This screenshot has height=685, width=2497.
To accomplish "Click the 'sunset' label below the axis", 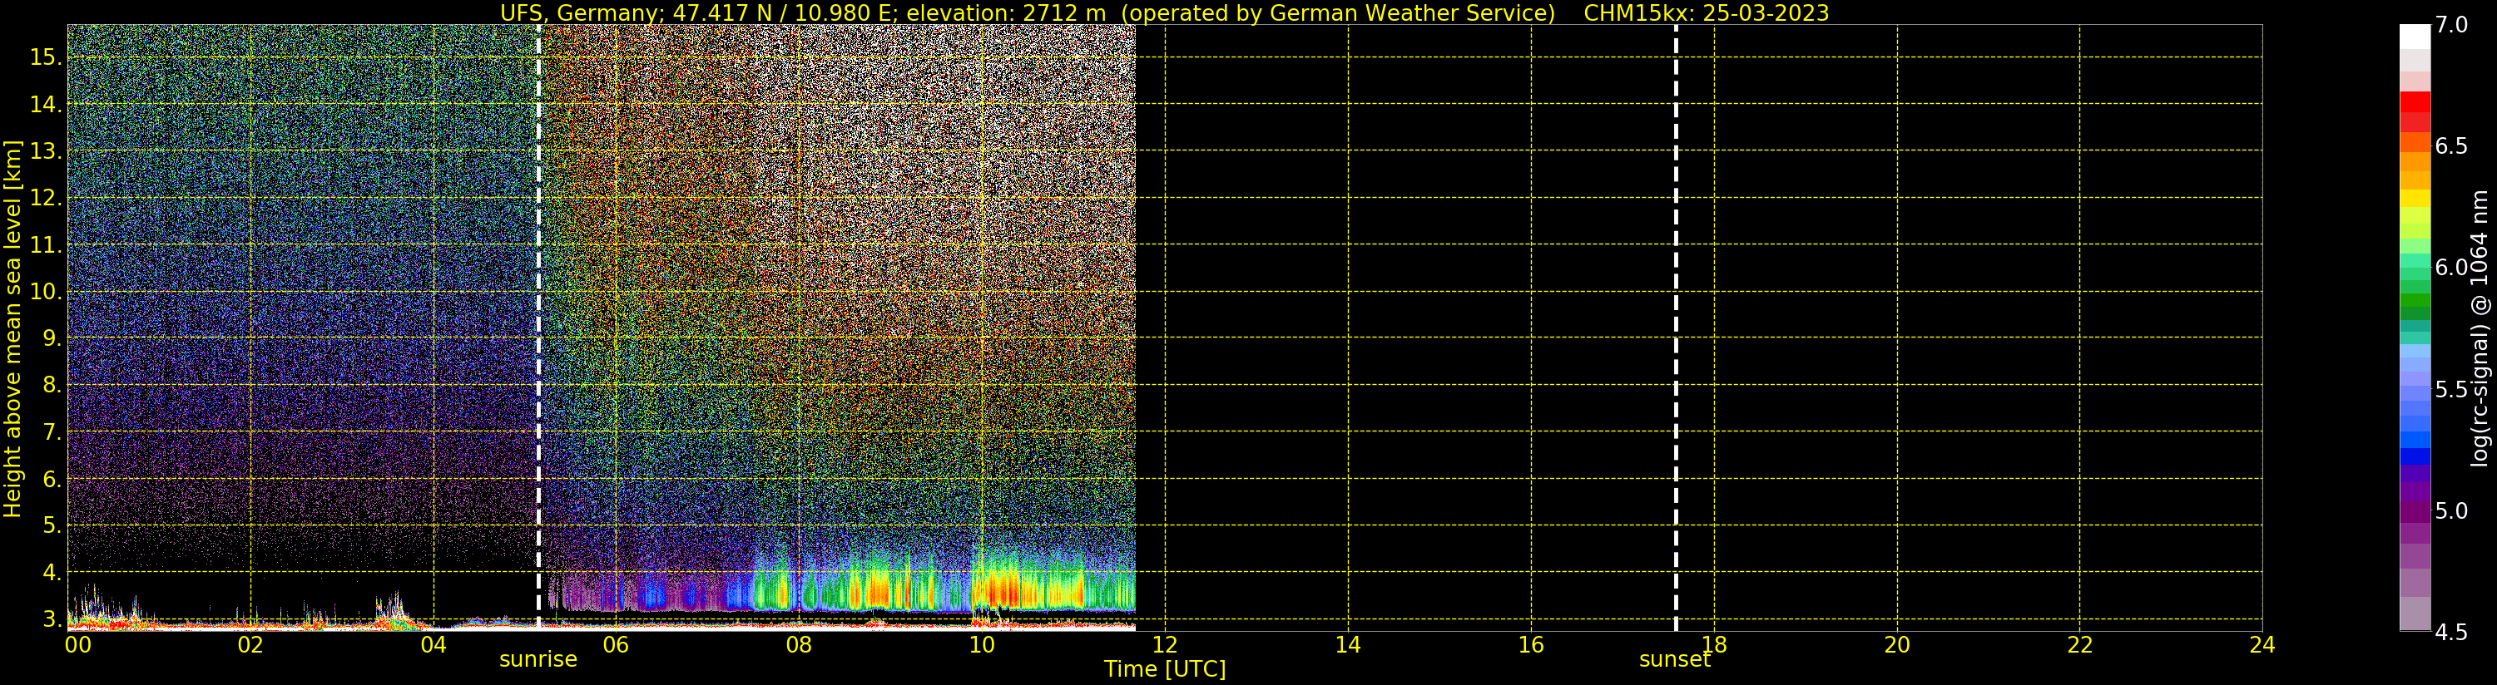I will coord(1675,659).
